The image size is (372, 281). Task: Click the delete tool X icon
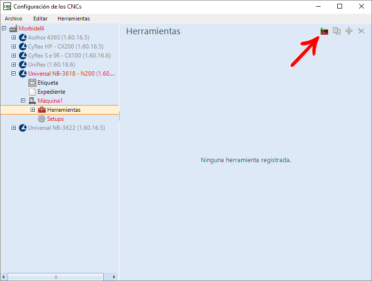[x=362, y=31]
